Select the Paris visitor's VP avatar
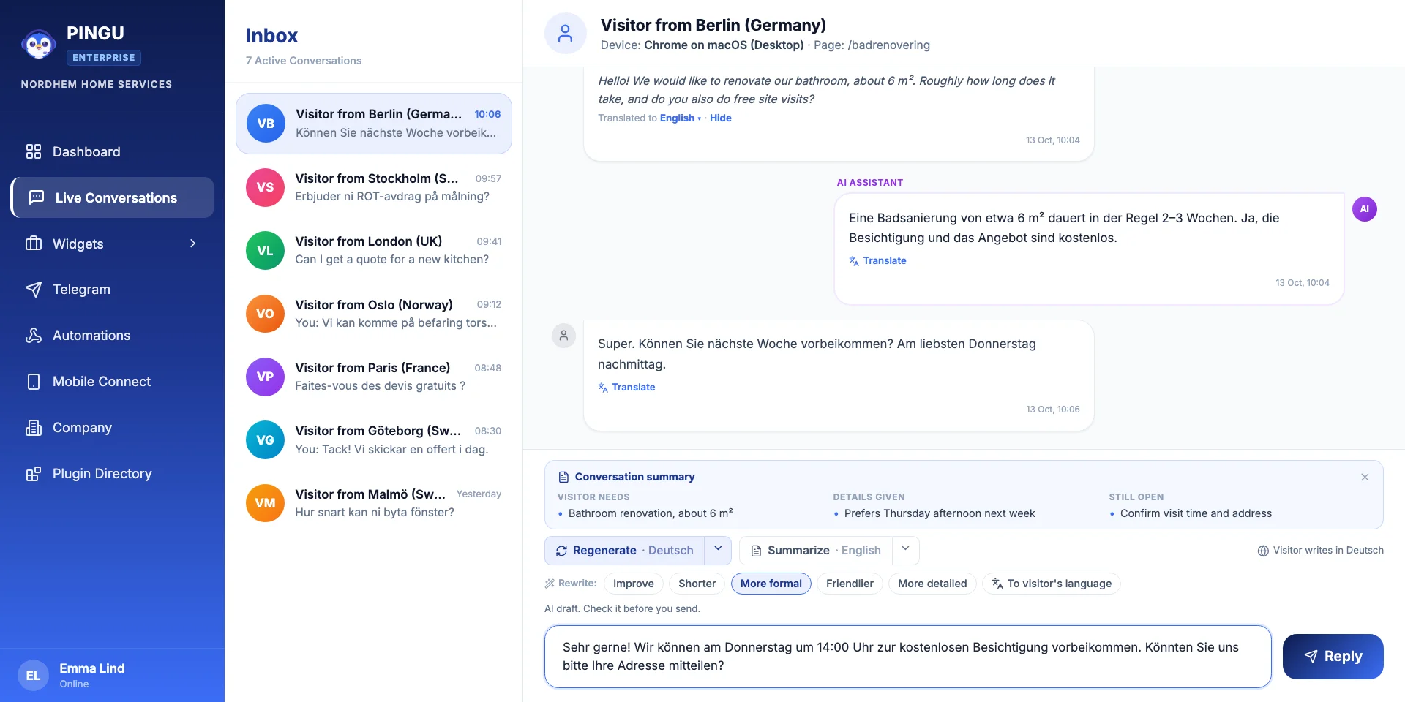 265,377
